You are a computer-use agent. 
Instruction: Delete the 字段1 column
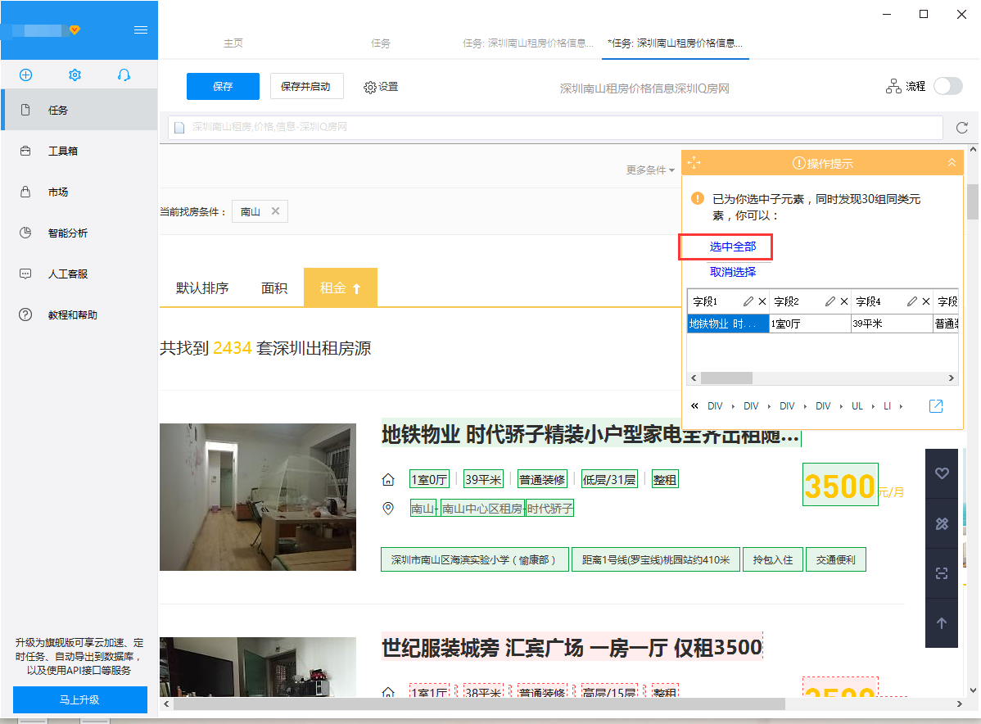762,301
